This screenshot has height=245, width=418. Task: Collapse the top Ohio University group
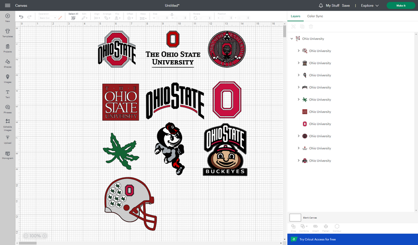292,39
